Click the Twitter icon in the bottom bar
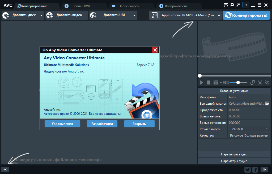Screen dimensions: 272x174 248,170
